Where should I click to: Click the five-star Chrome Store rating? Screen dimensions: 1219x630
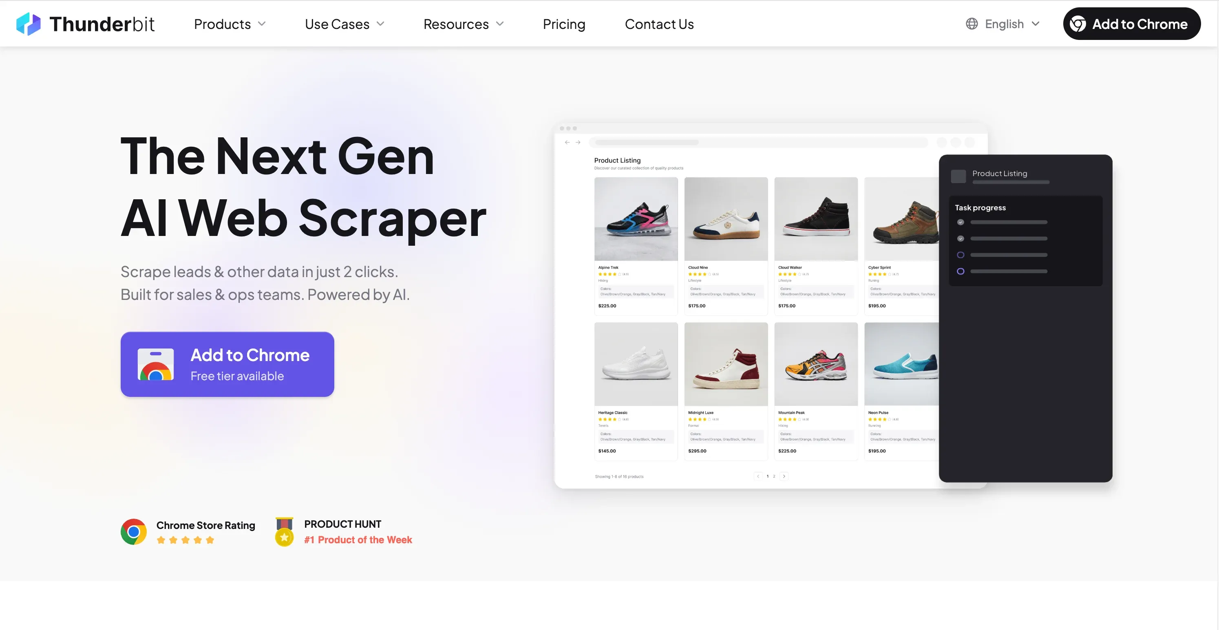pyautogui.click(x=185, y=540)
